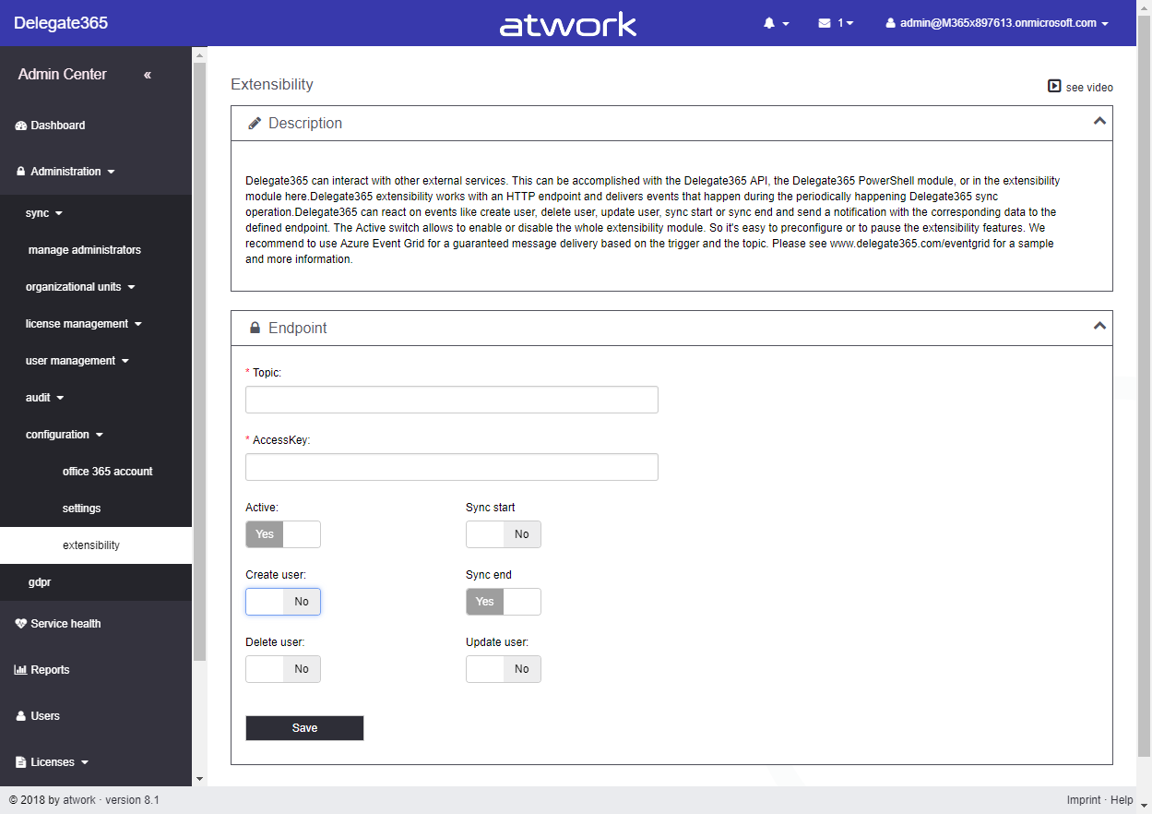Collapse the Description panel chevron
The width and height of the screenshot is (1152, 814).
point(1099,121)
